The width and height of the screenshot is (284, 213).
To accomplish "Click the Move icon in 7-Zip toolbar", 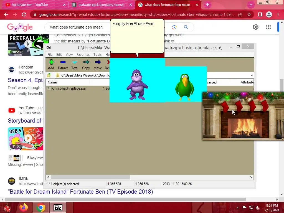I will [x=98, y=64].
